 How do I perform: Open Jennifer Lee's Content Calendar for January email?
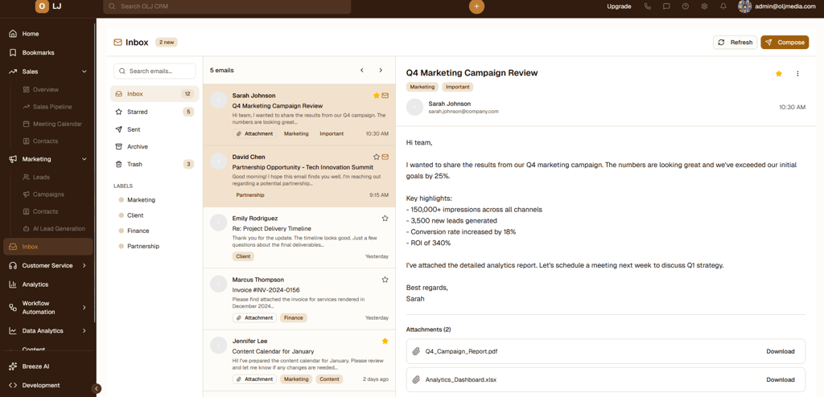[299, 360]
